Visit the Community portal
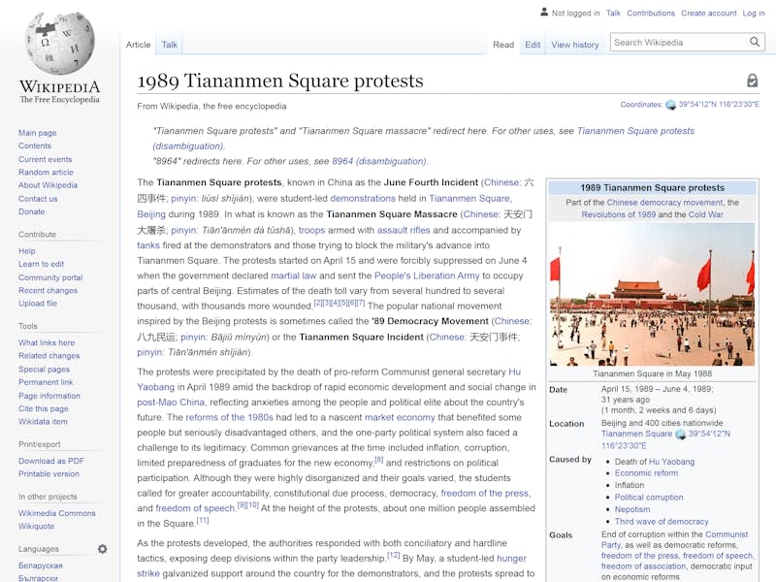 click(x=50, y=277)
